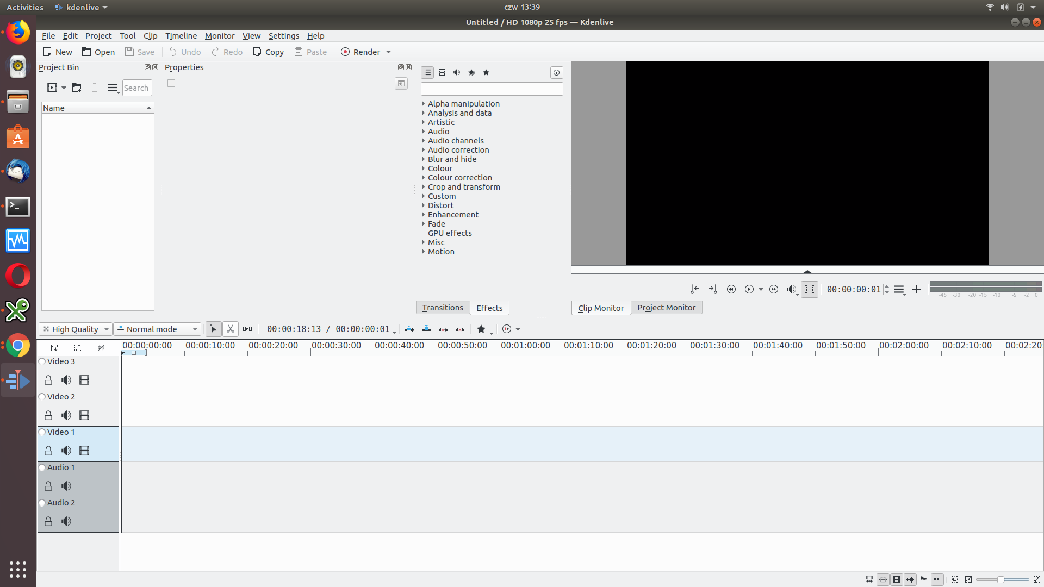Expand the Crop and transform category
Screen dimensions: 1044x587
pos(423,186)
